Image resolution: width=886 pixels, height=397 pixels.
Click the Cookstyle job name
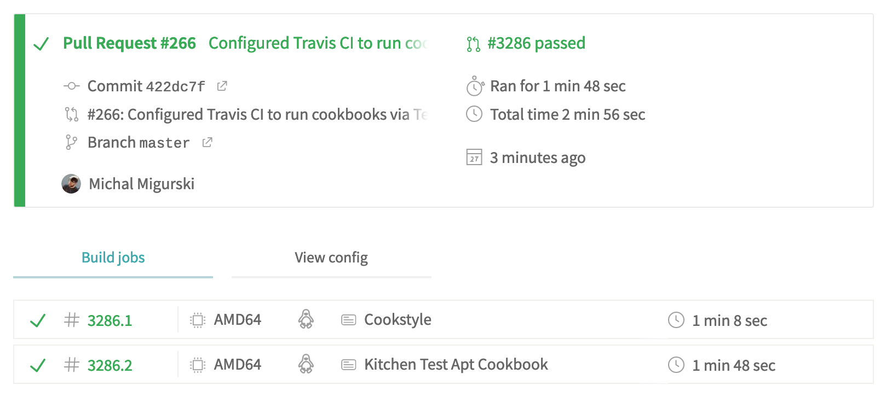click(398, 319)
